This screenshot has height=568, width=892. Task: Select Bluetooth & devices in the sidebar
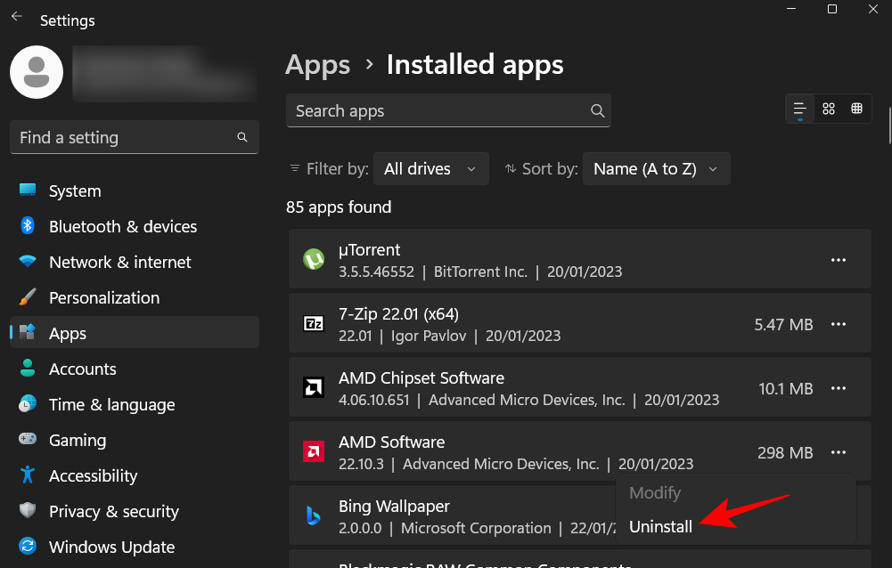tap(122, 226)
